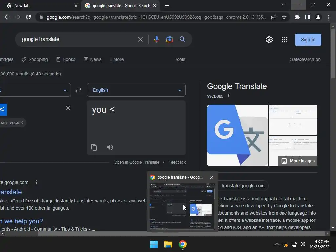Open options for translate.google.com result
Viewport: 336px width, 252px height.
click(x=36, y=182)
